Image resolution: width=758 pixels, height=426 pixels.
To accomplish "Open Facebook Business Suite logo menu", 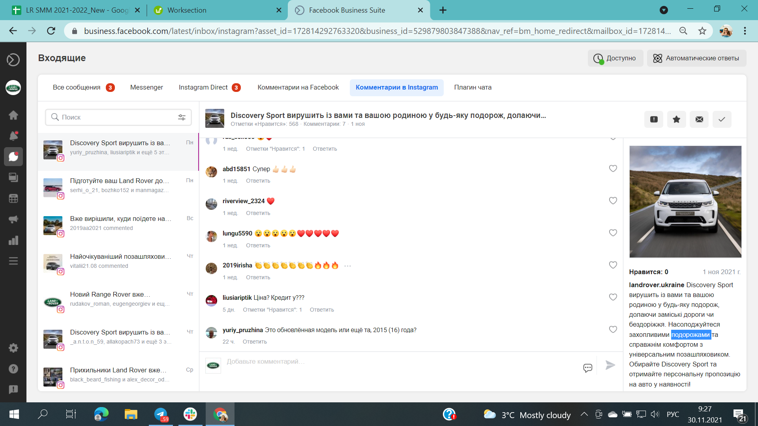I will click(13, 60).
